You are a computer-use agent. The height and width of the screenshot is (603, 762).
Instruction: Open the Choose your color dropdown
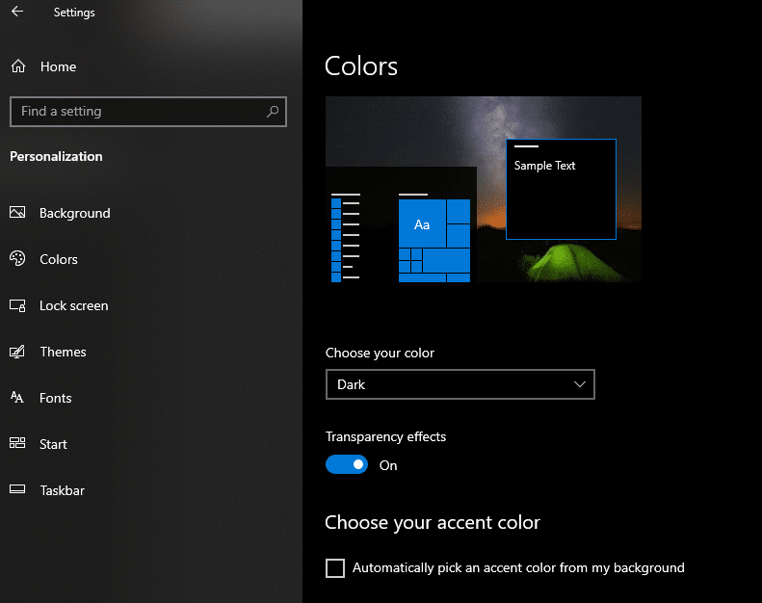tap(460, 384)
